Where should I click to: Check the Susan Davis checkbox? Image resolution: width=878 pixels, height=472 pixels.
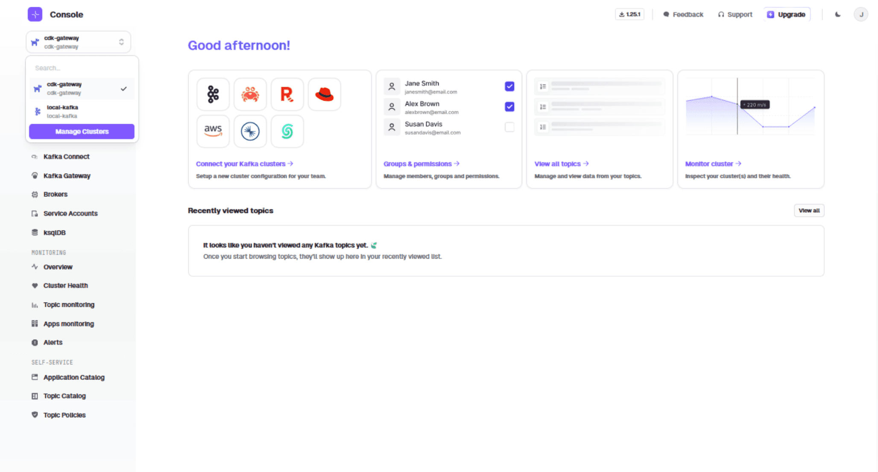[x=509, y=127]
